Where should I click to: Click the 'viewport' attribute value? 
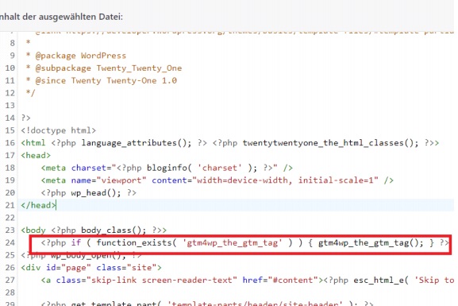click(121, 180)
